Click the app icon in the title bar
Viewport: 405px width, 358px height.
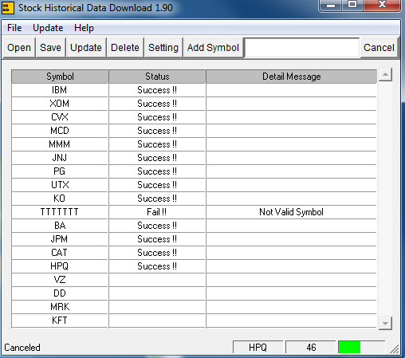7,7
